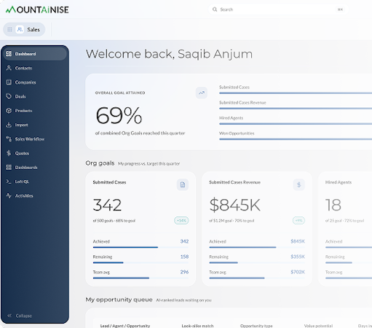Click the green badge on Revenue card
The width and height of the screenshot is (372, 328).
click(298, 220)
